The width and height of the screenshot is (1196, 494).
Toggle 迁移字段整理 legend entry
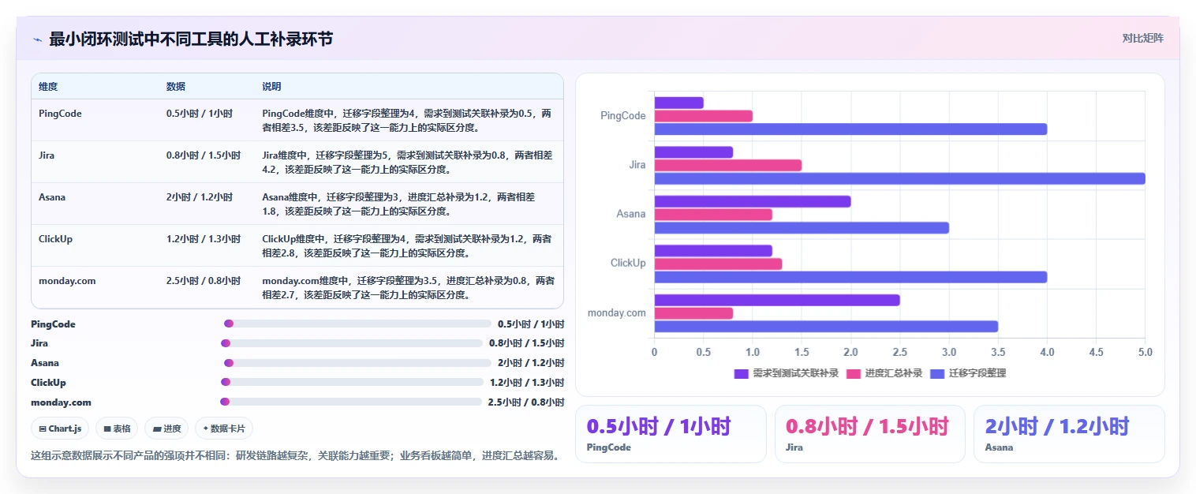point(968,373)
